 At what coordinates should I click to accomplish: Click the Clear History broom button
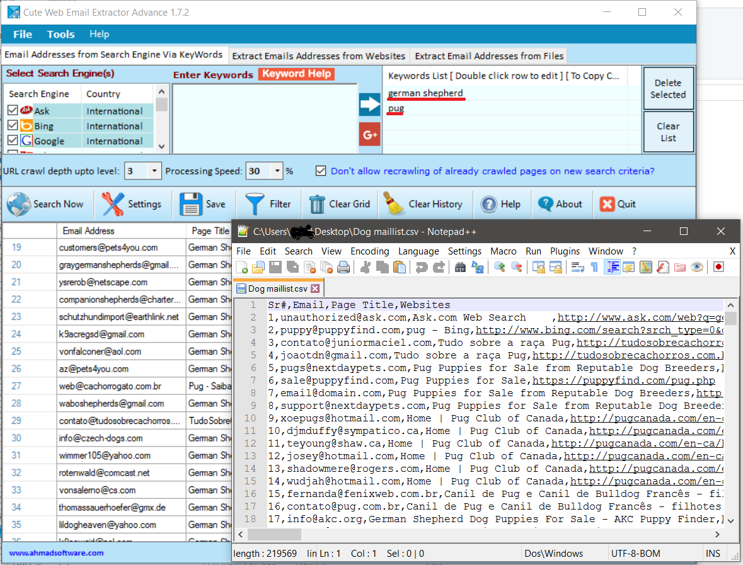coord(423,204)
